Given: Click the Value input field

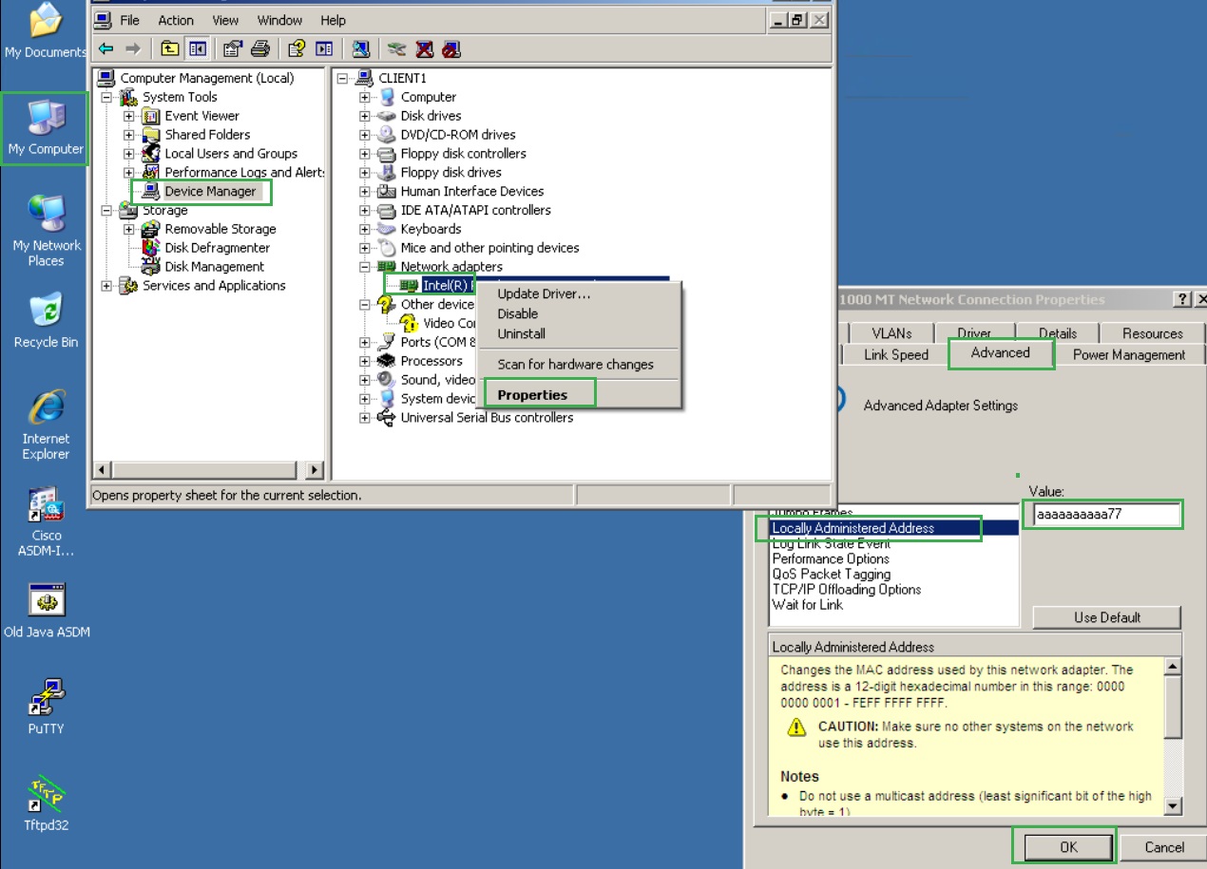Looking at the screenshot, I should [x=1106, y=514].
